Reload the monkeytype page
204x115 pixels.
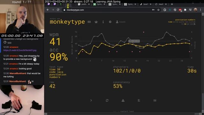(58, 10)
